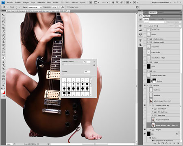Select the Hand tool in the toolbox
This screenshot has width=183, height=146.
[x=3, y=82]
